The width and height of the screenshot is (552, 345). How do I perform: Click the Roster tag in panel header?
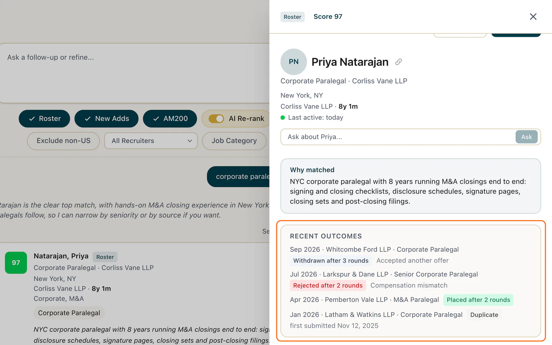tap(293, 17)
